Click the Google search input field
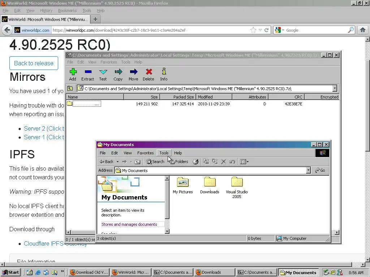This screenshot has height=277, width=370. 316,30
